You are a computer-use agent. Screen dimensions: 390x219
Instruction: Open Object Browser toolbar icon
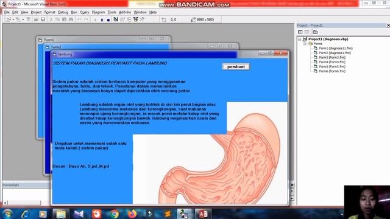coord(135,19)
